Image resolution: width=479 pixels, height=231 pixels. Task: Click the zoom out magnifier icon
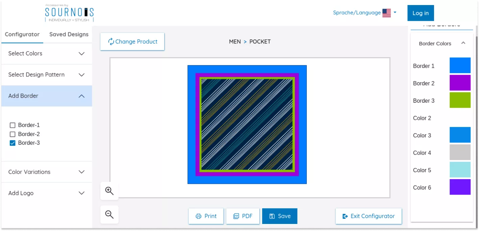[109, 214]
